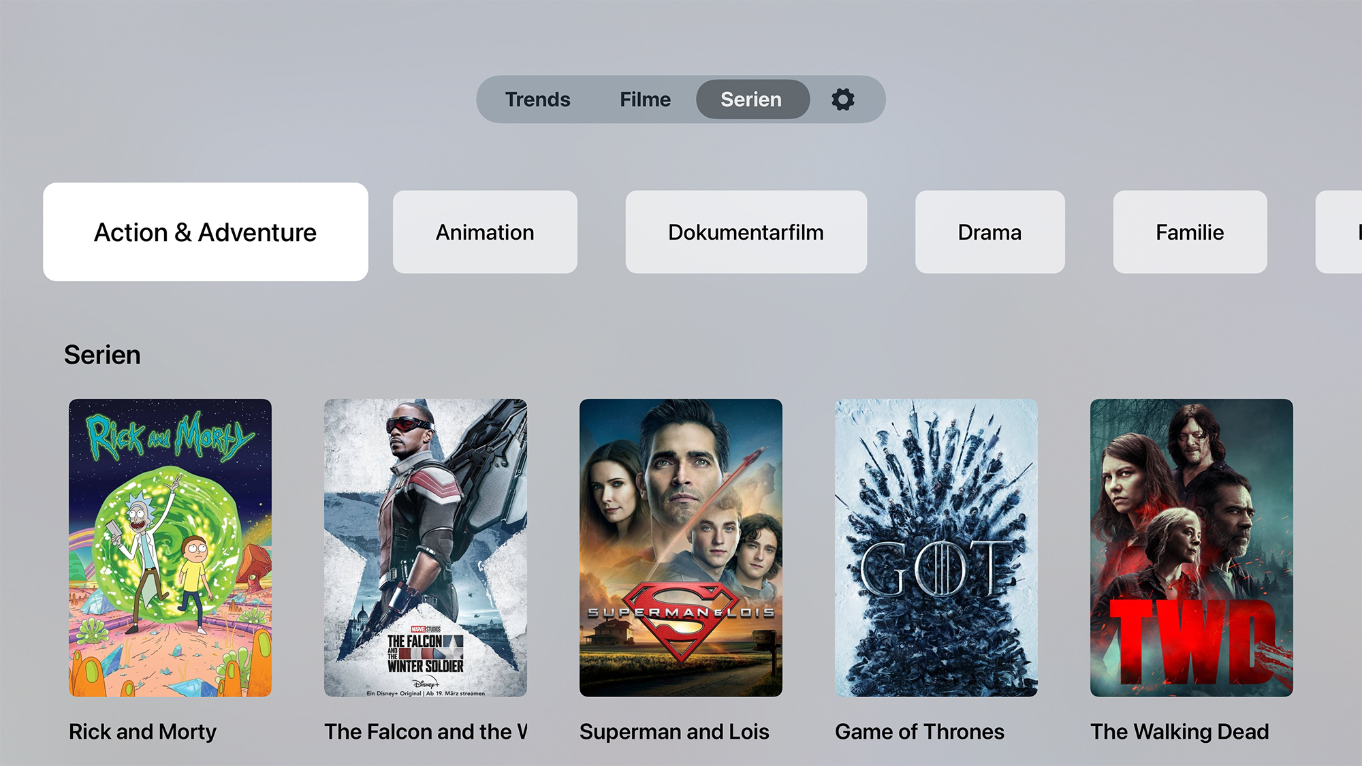
Task: Click the truncated Falcon title label
Action: point(426,732)
